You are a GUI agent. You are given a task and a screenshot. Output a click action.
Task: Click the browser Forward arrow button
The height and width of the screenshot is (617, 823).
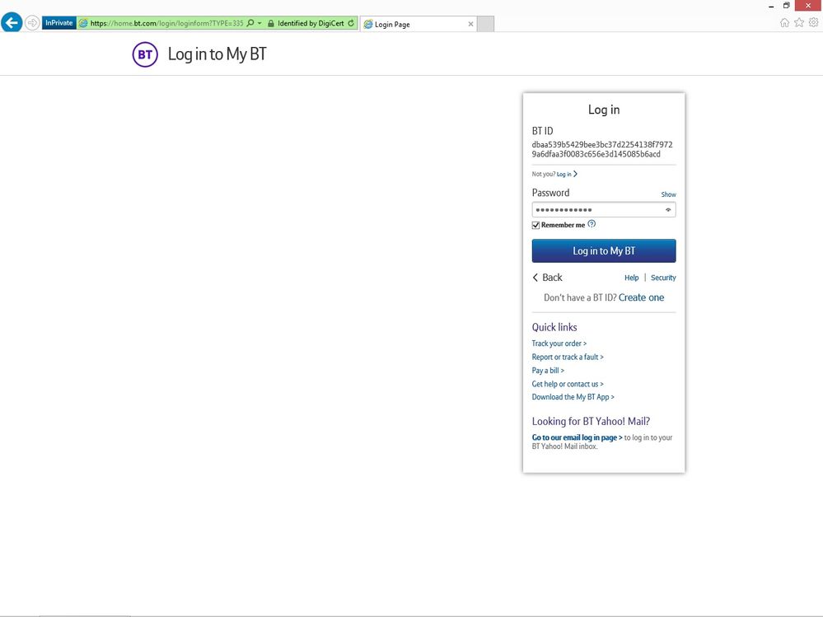click(32, 23)
